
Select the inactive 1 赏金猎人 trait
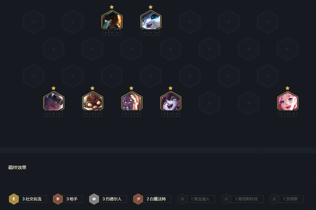[x=196, y=199]
